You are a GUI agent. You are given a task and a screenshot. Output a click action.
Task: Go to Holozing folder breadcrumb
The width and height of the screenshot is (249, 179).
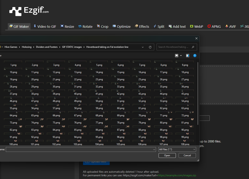tap(27, 47)
